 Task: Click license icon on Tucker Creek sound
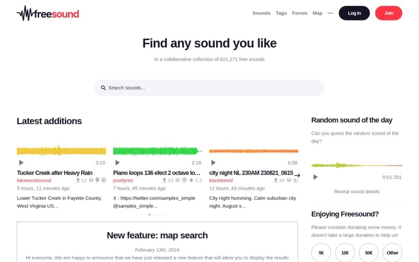tap(103, 180)
